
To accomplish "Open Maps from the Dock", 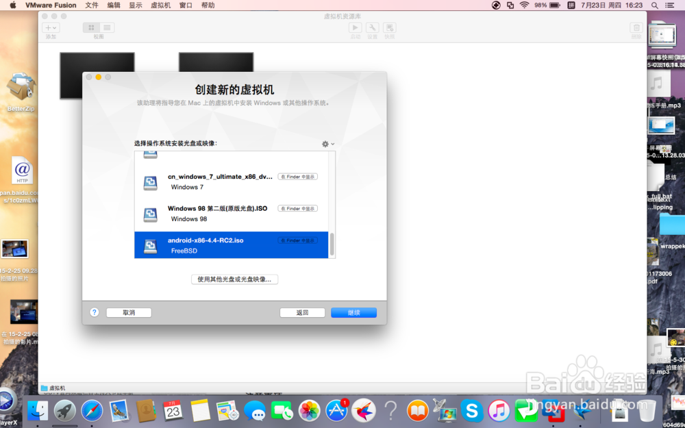I will tap(227, 411).
